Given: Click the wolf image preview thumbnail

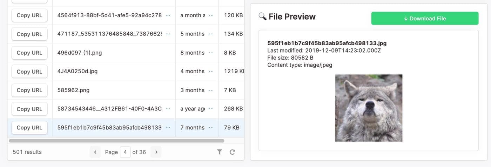Looking at the screenshot, I should tap(369, 108).
